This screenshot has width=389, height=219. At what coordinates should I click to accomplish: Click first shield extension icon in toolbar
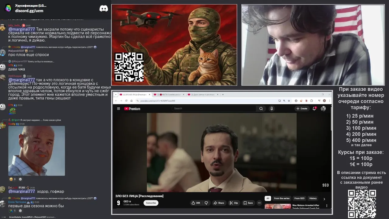(296, 101)
